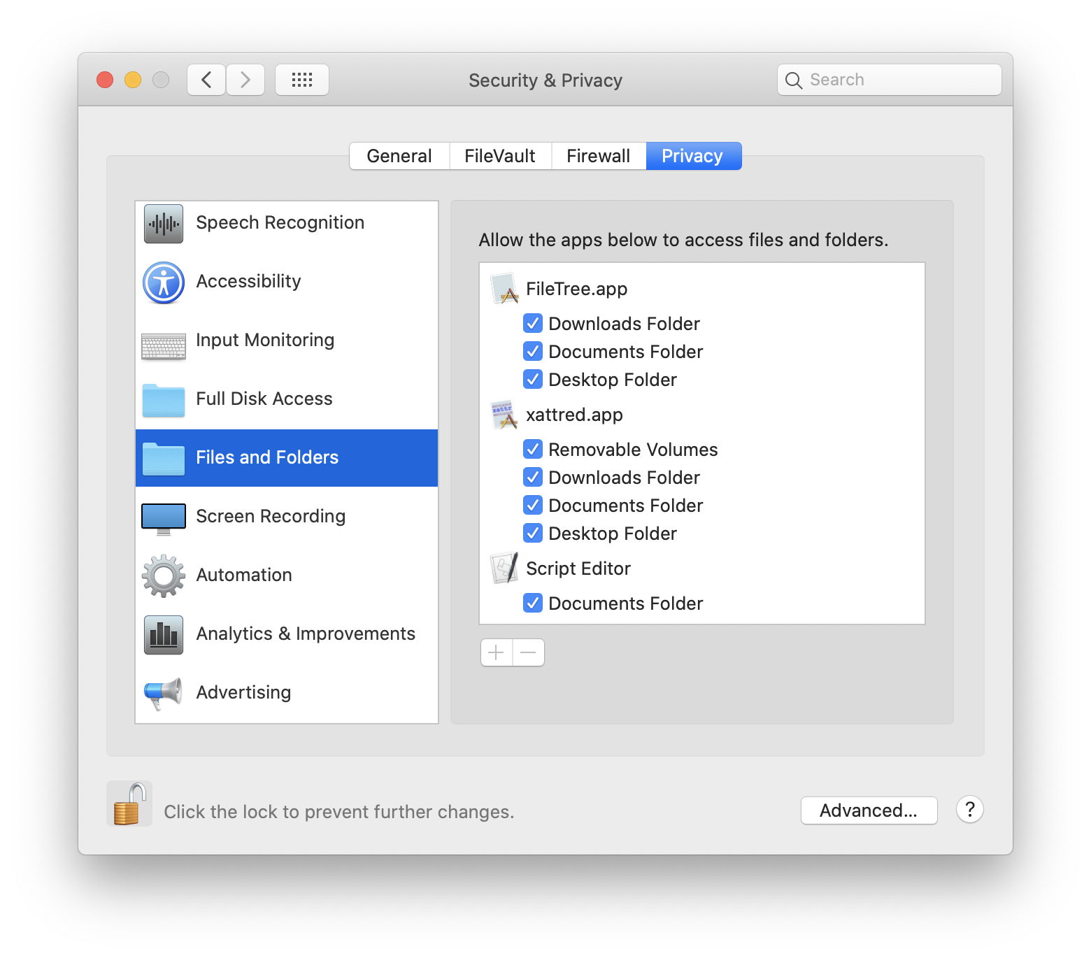The height and width of the screenshot is (958, 1091).
Task: Click the Advertising megaphone icon
Action: (164, 693)
